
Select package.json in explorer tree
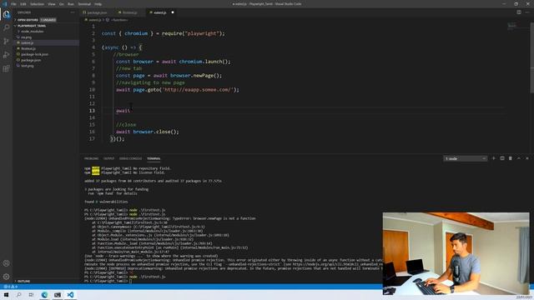click(x=31, y=60)
